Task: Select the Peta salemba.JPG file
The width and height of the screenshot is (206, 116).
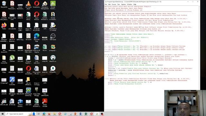Action: 45,92
